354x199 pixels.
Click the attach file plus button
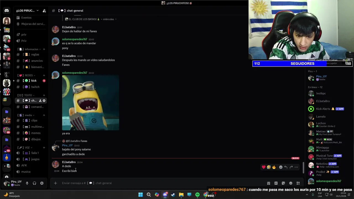tap(55, 183)
